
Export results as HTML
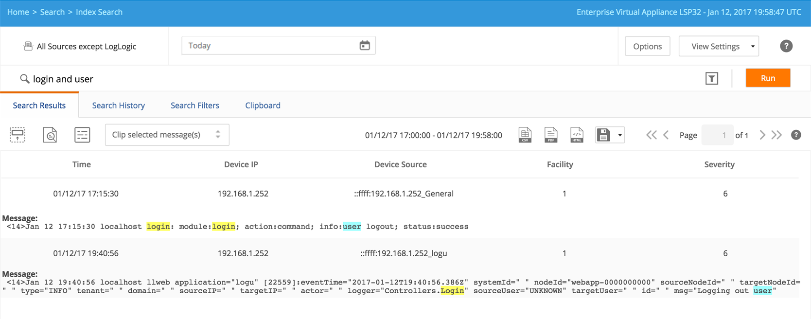point(577,135)
